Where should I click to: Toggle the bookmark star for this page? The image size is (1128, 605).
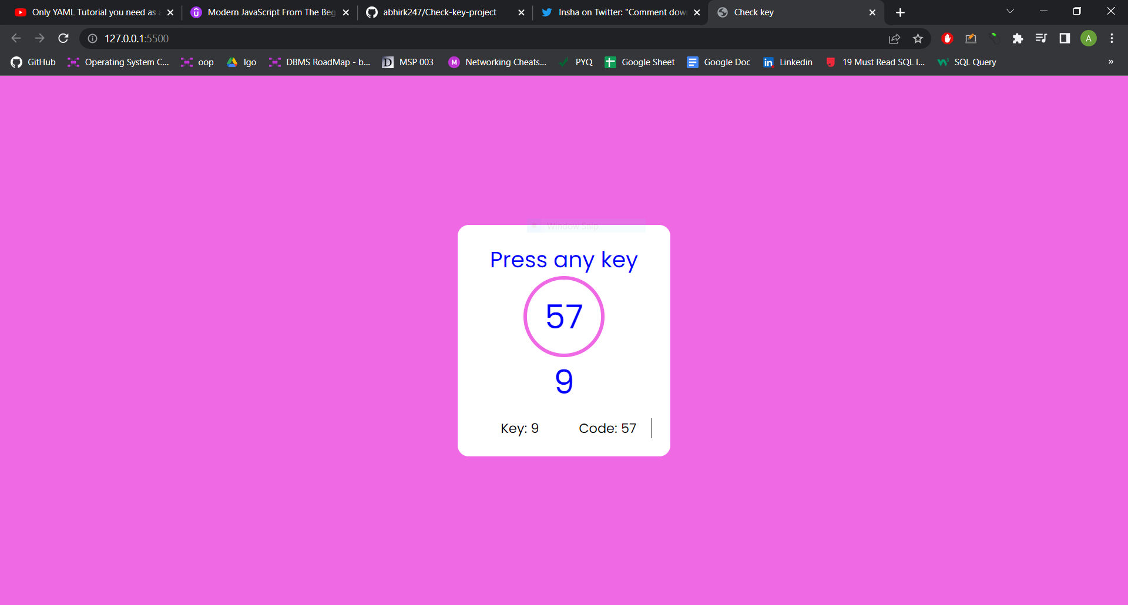pos(918,38)
